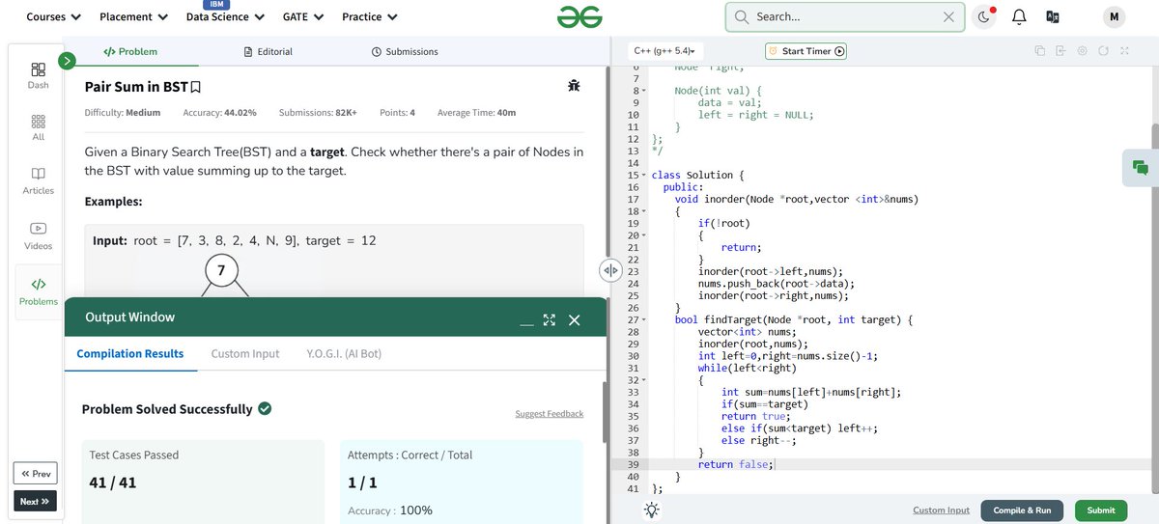
Task: Go to the next problem with Next
Action: [35, 502]
